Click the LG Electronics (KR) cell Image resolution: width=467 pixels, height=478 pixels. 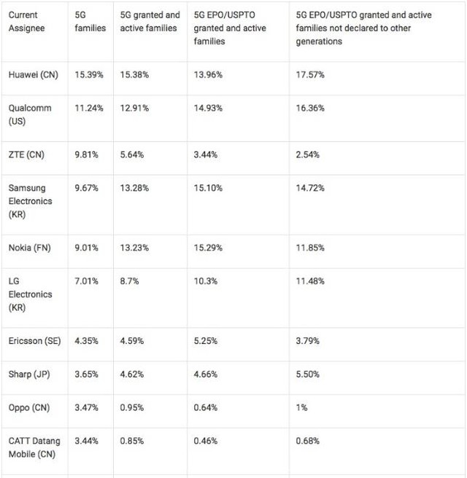click(31, 294)
